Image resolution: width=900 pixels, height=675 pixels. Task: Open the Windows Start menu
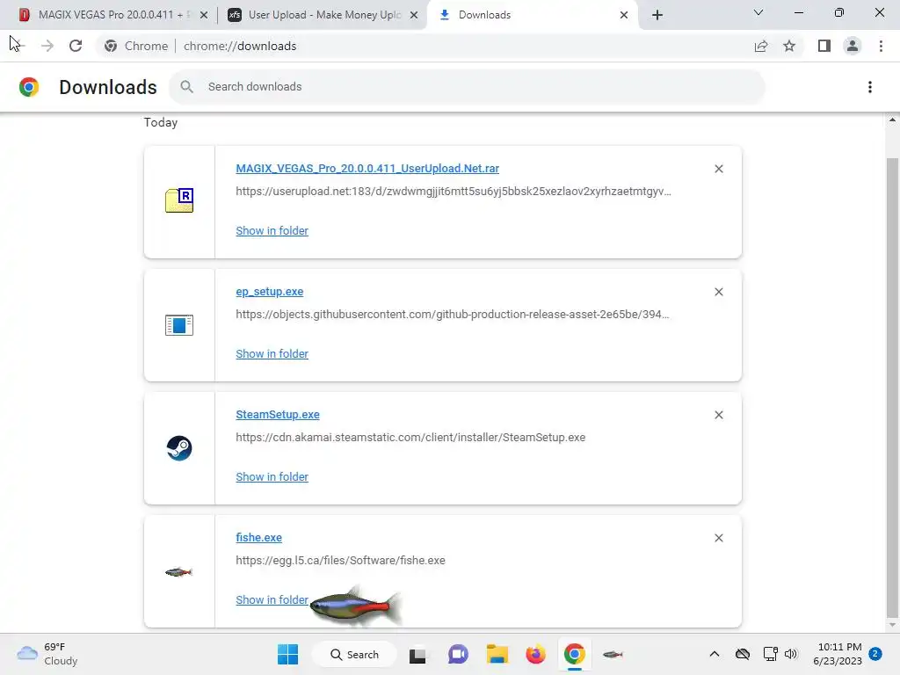pos(287,654)
